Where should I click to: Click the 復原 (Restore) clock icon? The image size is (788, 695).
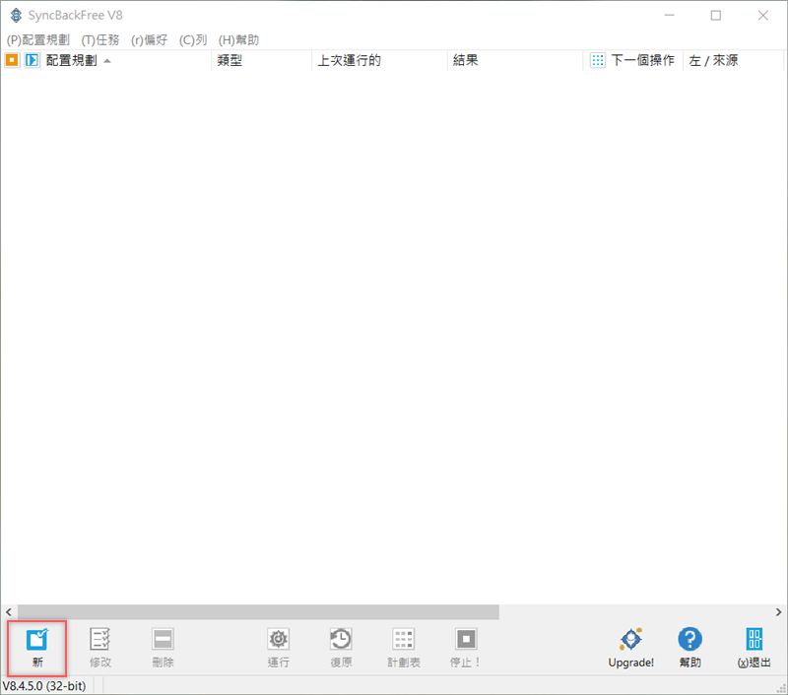[341, 639]
